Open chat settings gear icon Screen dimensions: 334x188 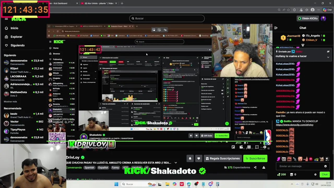(x=315, y=174)
